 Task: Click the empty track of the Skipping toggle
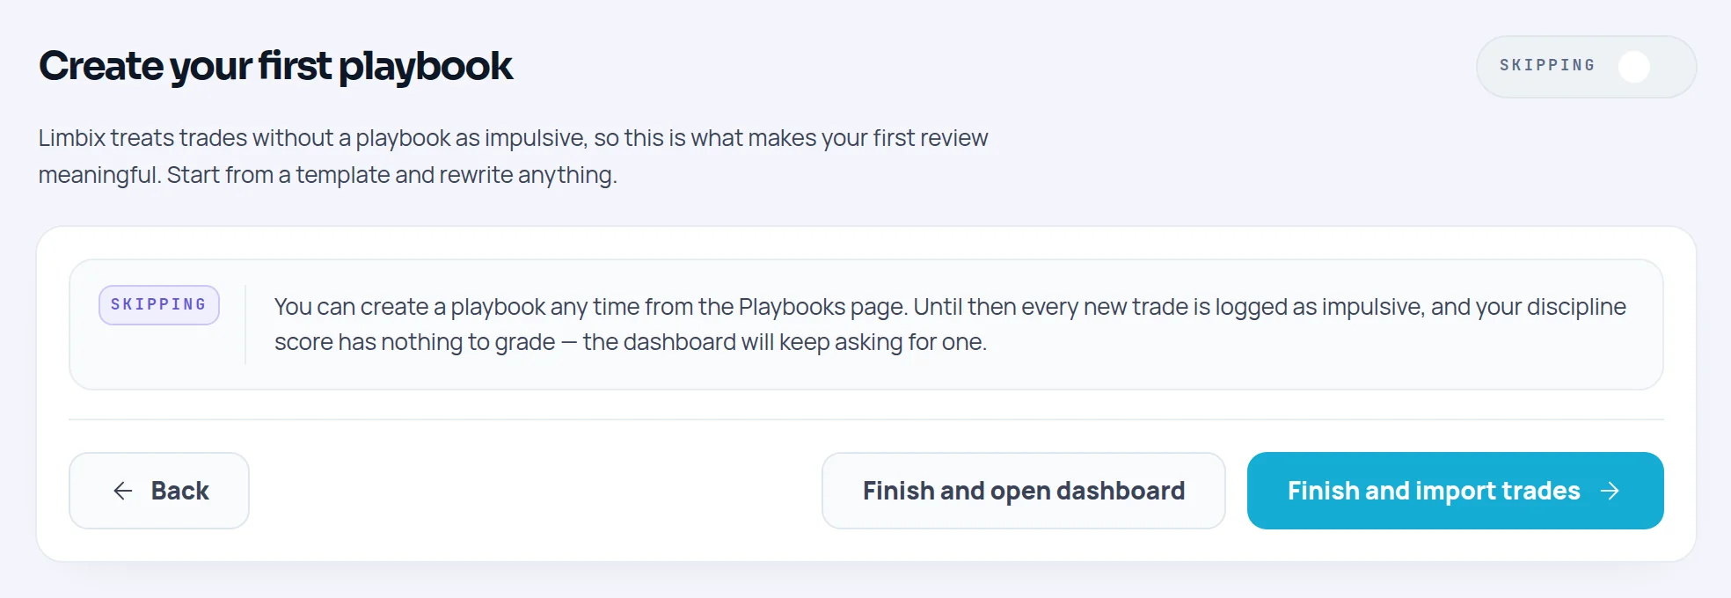coord(1670,67)
